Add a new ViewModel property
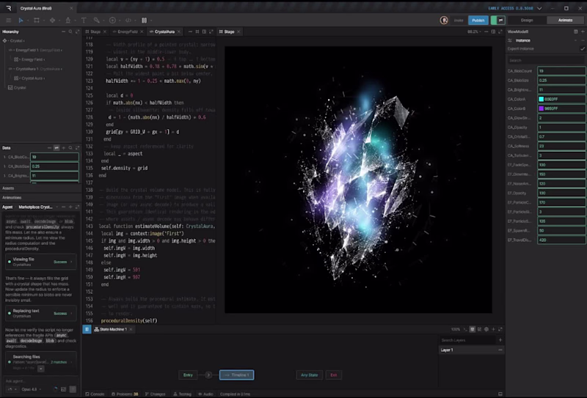 coord(583,32)
